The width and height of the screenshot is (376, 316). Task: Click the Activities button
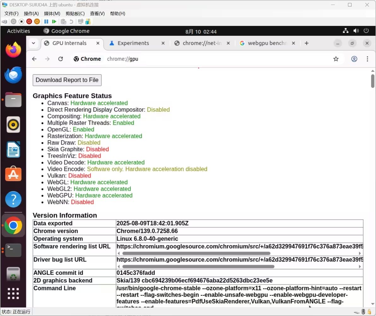[x=19, y=31]
